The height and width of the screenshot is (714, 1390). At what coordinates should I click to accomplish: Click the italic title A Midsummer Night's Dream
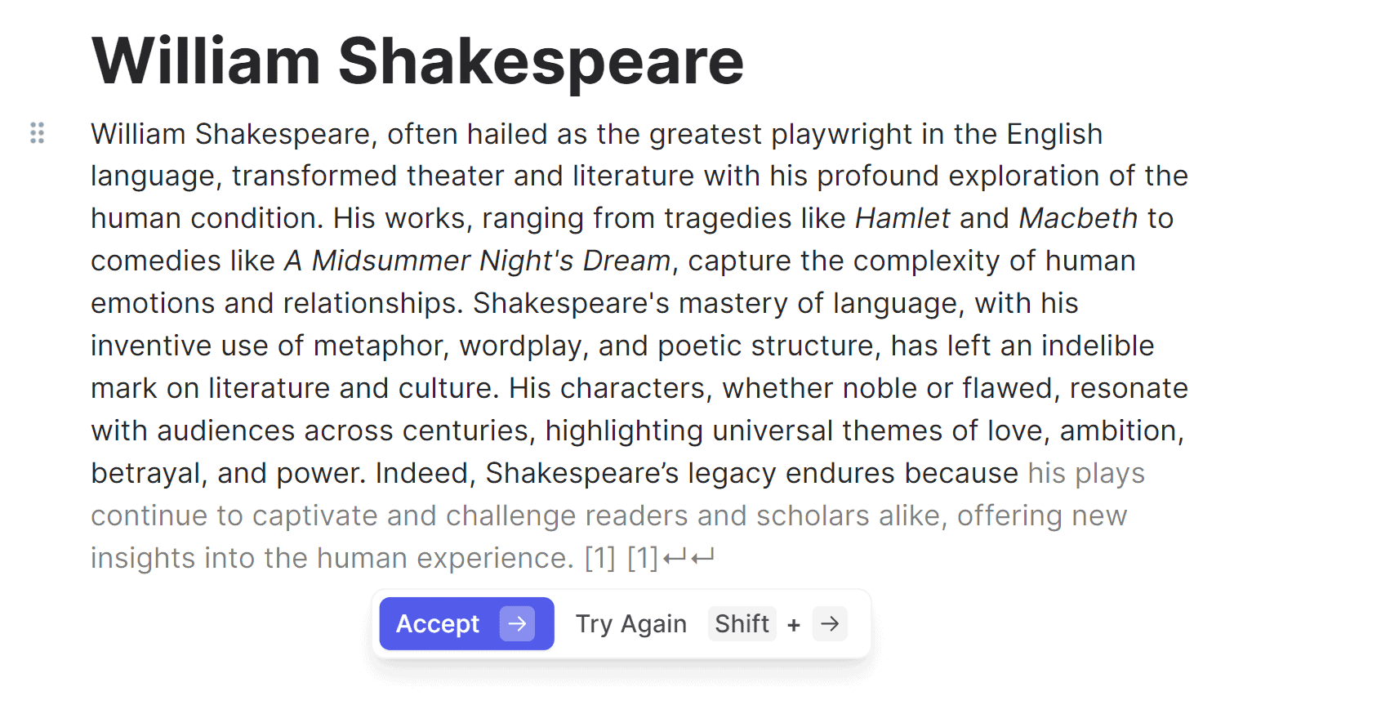click(478, 261)
